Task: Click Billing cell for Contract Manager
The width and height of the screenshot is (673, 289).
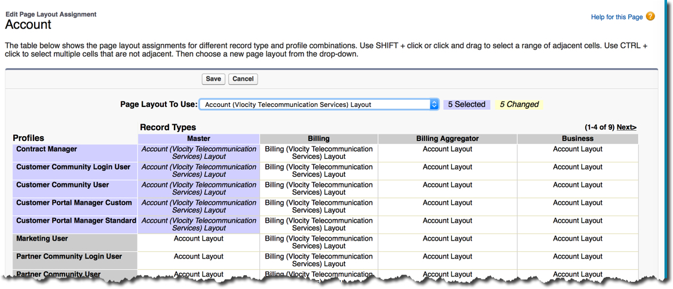Action: 319,153
